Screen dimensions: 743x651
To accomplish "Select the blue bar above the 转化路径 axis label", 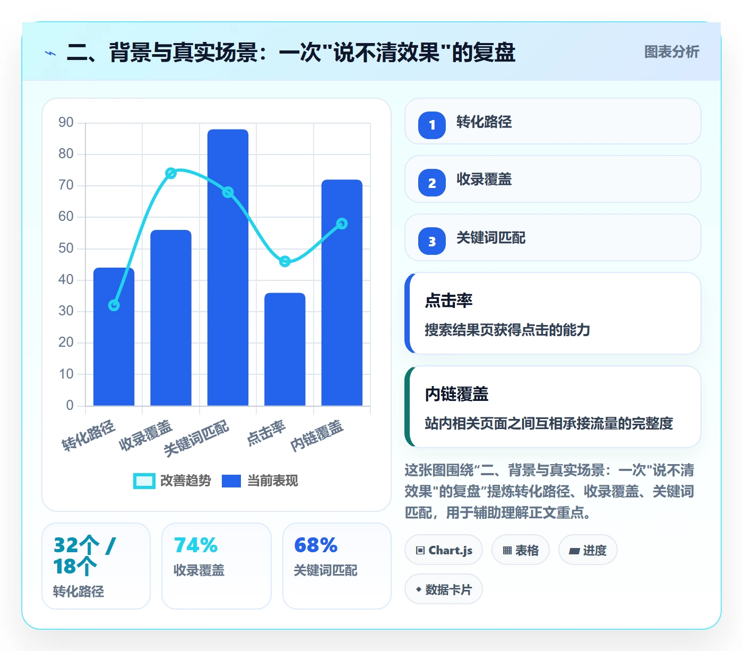I will (114, 337).
